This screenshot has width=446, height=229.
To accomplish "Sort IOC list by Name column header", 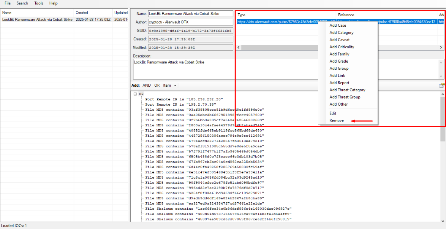I will coord(37,13).
